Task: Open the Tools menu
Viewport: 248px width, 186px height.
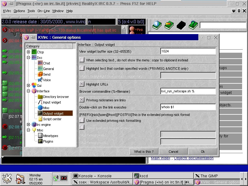Action: [31, 11]
